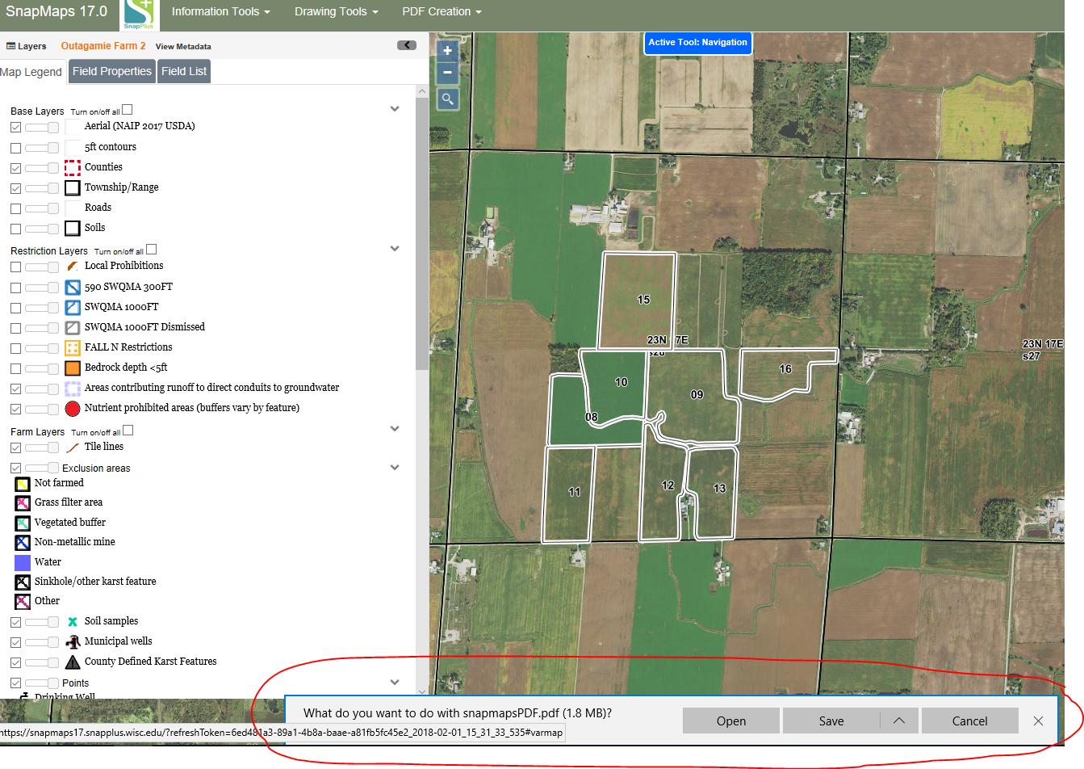Click the magnifier search map tool
Screen dimensions: 1084x769
click(x=447, y=99)
